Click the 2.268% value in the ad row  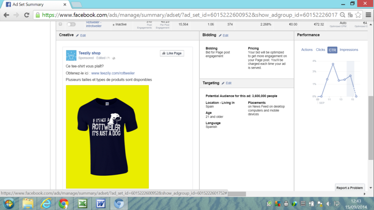coord(266,24)
